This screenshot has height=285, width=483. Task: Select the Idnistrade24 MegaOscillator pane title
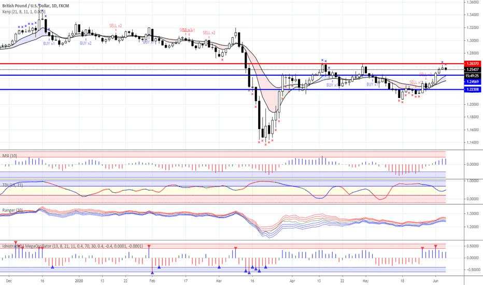[73, 246]
